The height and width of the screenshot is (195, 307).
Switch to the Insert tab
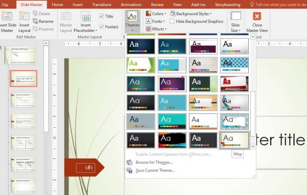[x=78, y=5]
